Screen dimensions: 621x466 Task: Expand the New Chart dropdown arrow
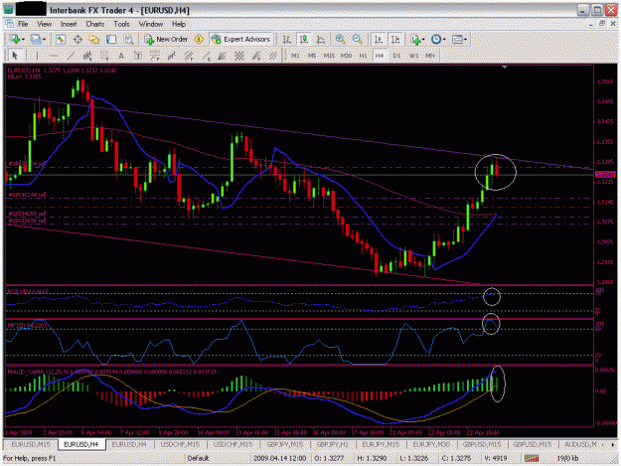tap(23, 40)
